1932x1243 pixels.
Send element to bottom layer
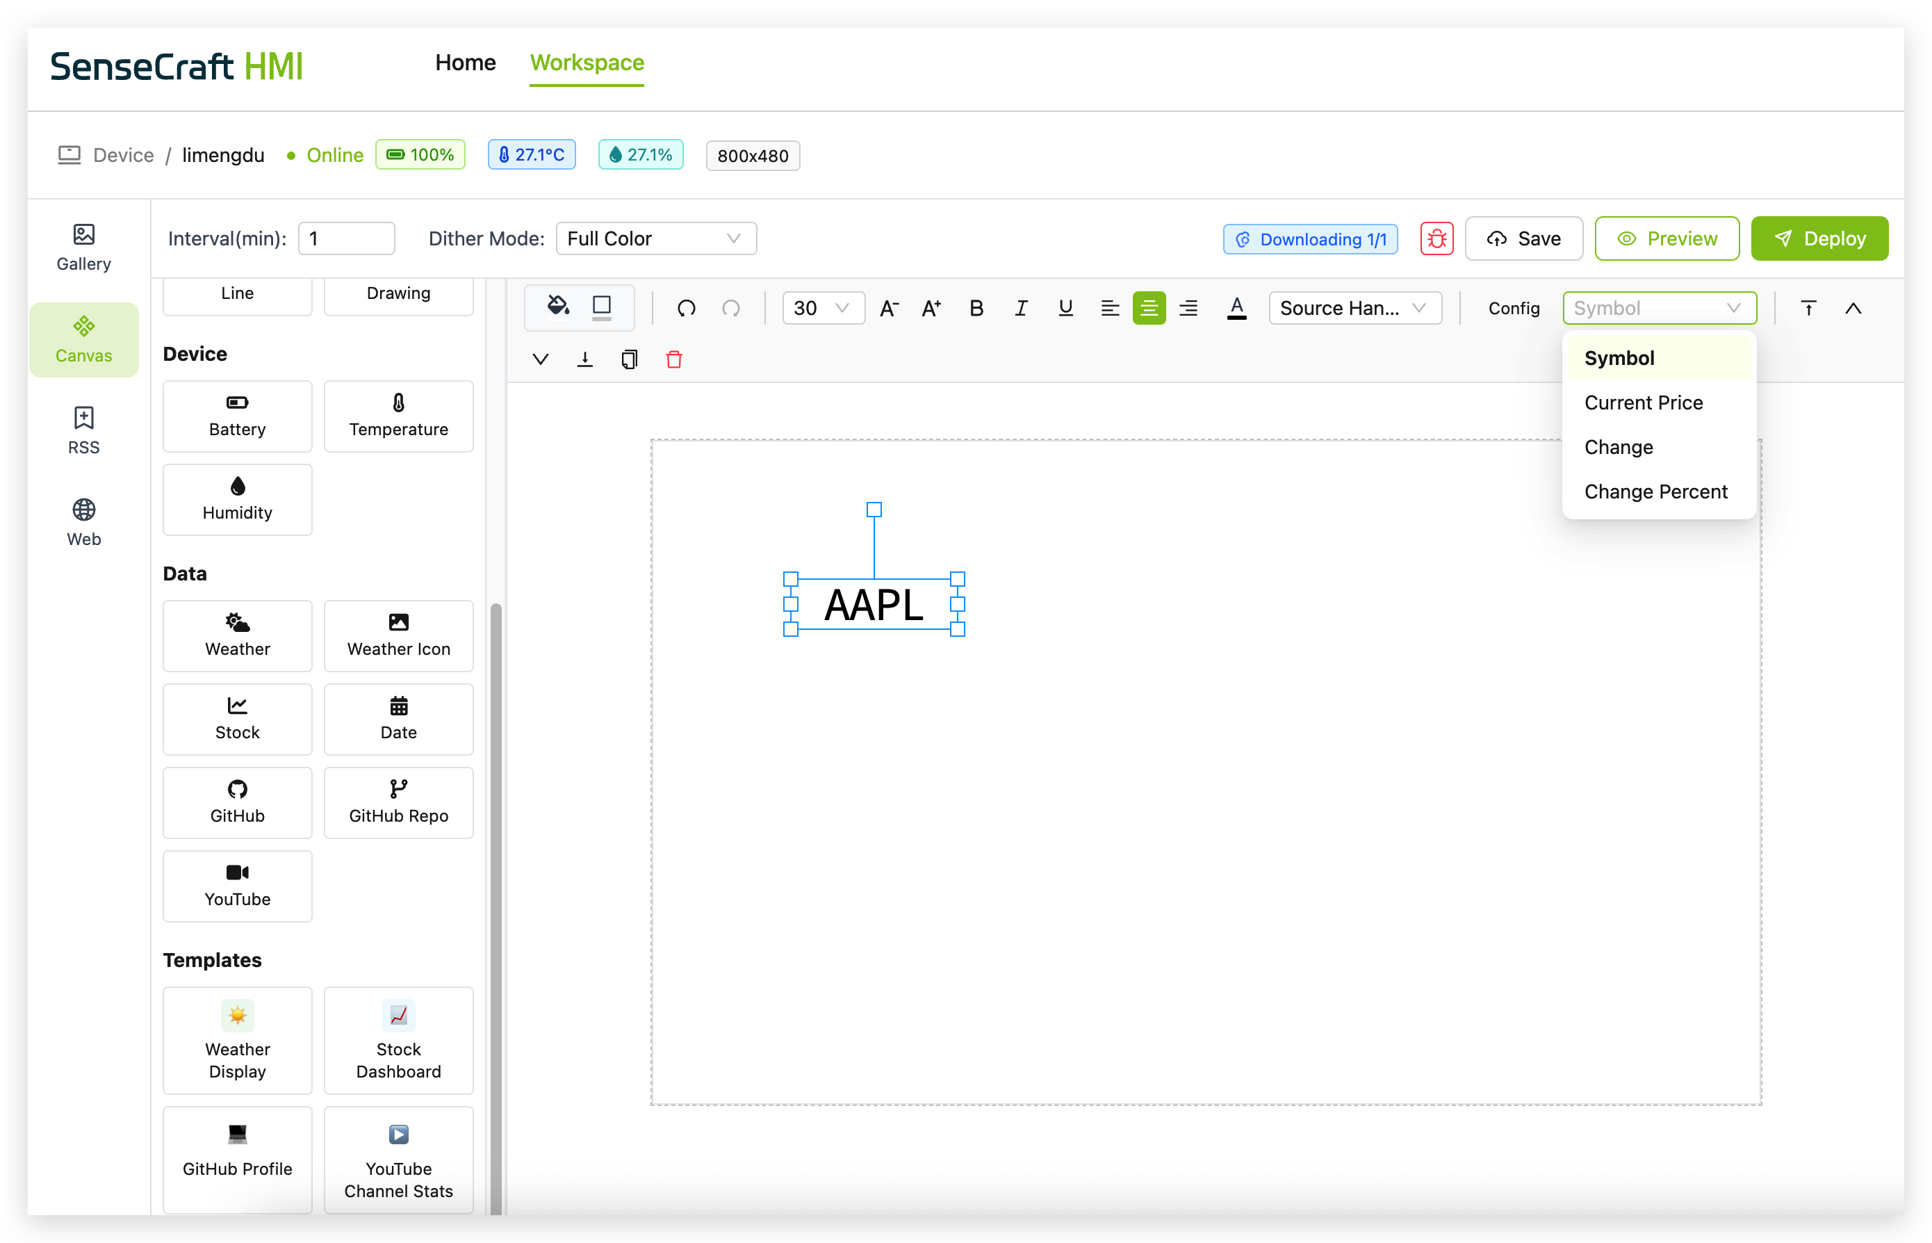[x=585, y=359]
